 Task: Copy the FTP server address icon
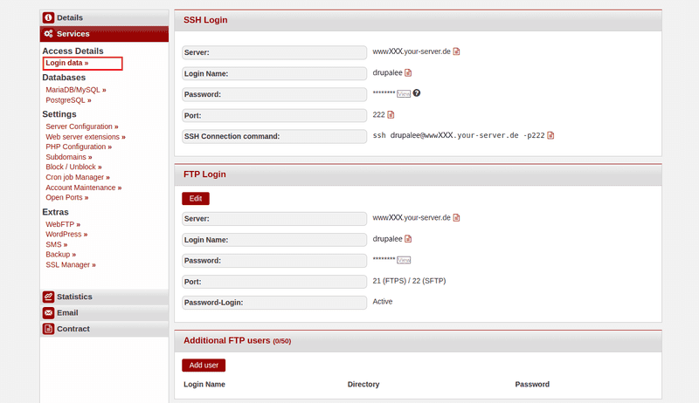pyautogui.click(x=456, y=217)
